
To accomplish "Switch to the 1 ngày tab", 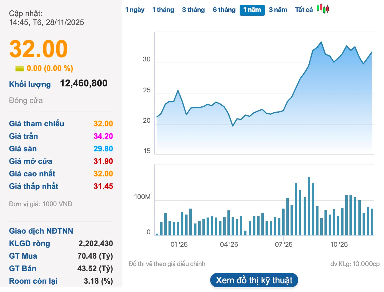I will click(x=135, y=10).
